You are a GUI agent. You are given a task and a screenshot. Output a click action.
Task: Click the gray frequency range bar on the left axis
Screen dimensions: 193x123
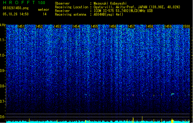click(6, 95)
